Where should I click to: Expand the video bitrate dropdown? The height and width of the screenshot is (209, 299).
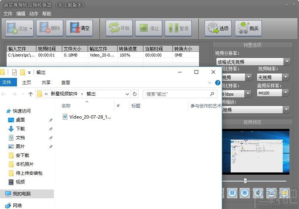248,77
